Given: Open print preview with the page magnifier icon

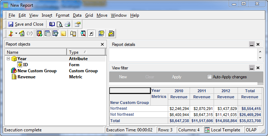Looking at the screenshot, I should click(x=60, y=24).
